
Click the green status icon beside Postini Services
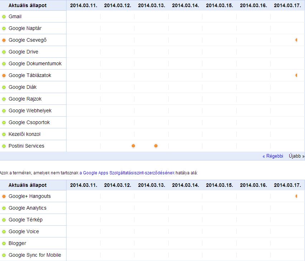4,146
